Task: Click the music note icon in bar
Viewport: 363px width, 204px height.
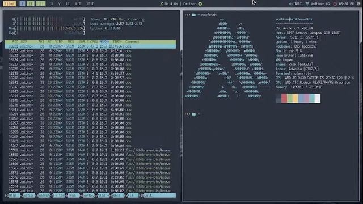Action: click(x=162, y=4)
